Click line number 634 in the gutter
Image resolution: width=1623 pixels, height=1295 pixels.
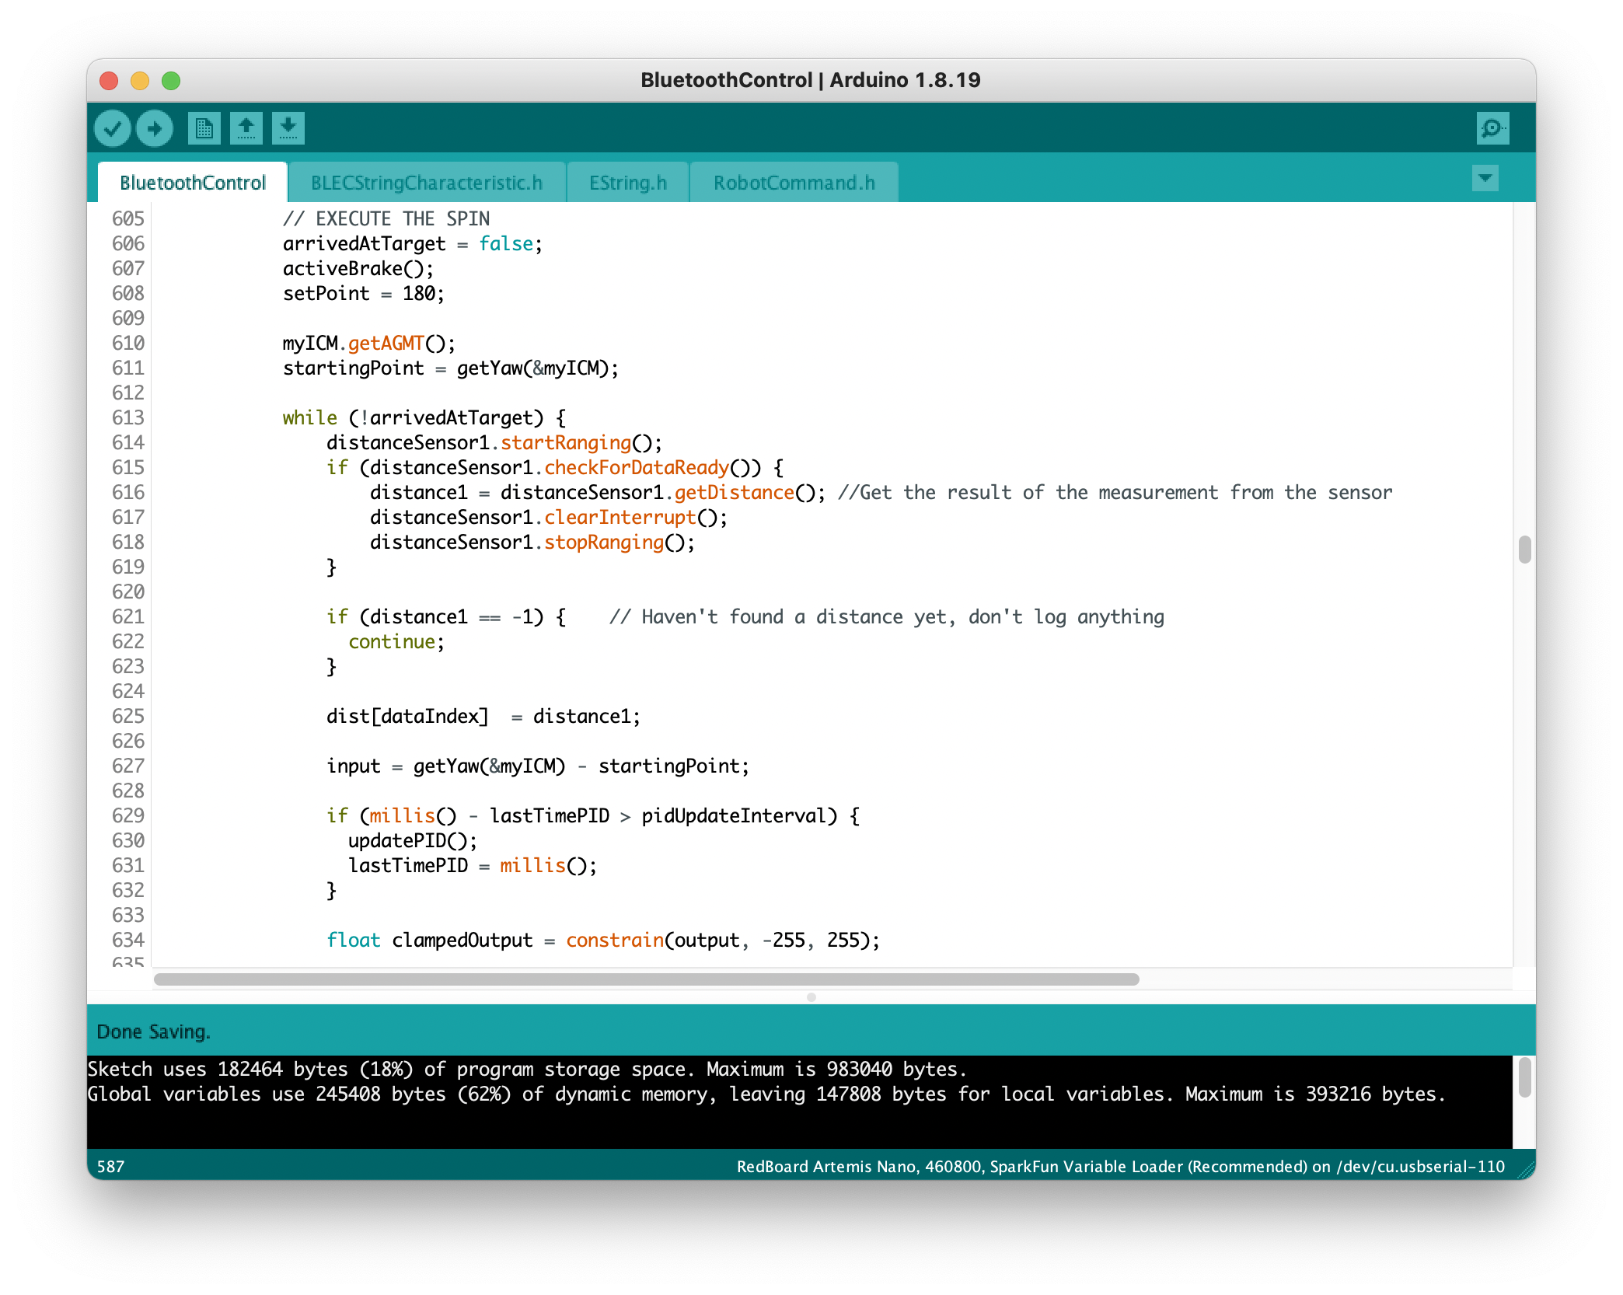[128, 941]
